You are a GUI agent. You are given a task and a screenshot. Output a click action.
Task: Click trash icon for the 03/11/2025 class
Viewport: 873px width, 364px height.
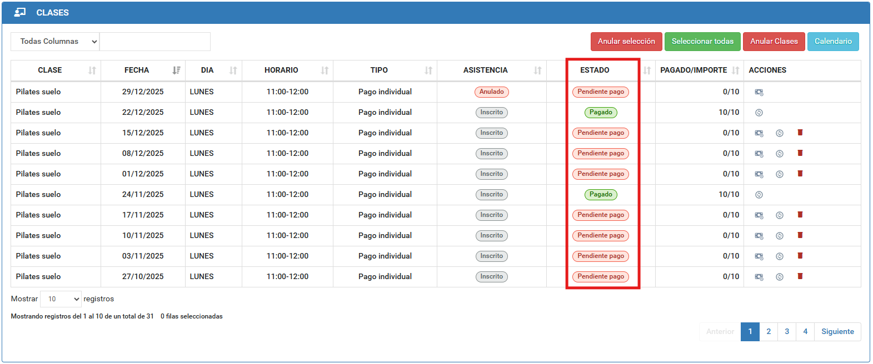pos(800,256)
